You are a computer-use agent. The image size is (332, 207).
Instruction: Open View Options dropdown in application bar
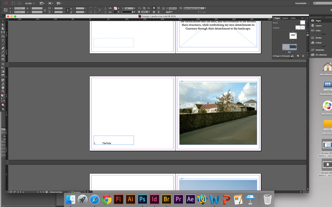coord(42,3)
